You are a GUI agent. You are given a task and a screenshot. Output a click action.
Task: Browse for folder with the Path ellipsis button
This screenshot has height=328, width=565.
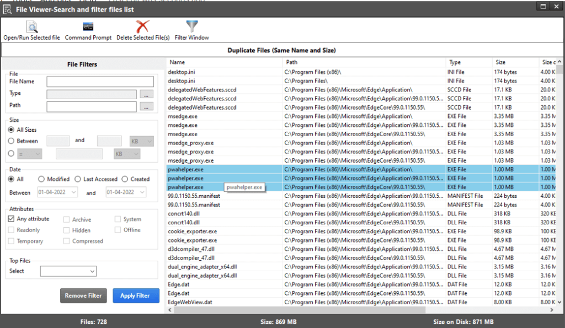point(146,106)
